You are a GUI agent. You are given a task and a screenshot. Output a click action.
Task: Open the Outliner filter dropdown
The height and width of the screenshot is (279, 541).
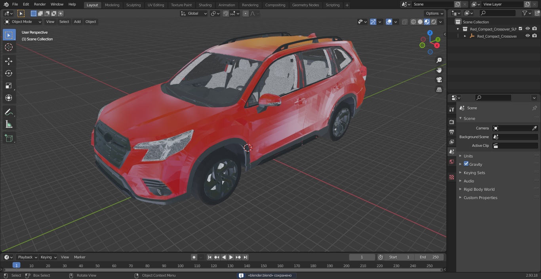click(526, 13)
